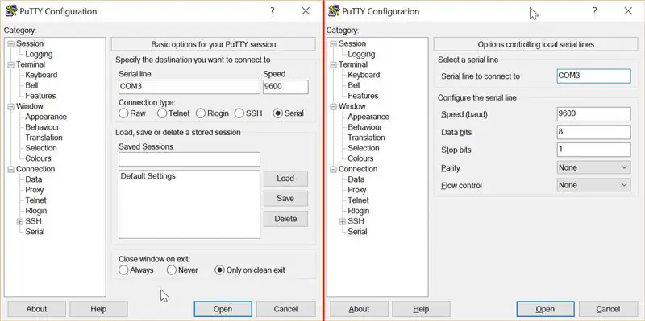Select Rlogin connection type
Screen dimensions: 645x321
[x=201, y=113]
